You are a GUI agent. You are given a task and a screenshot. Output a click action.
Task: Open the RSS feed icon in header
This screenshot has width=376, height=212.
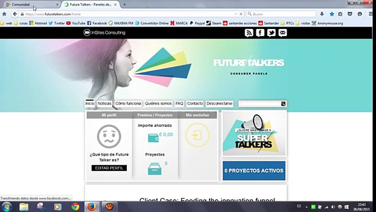pos(249,33)
